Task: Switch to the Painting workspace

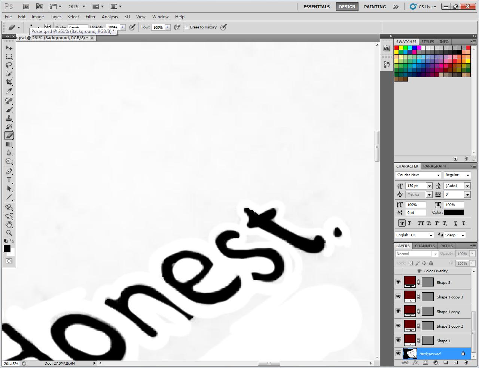Action: [x=375, y=7]
